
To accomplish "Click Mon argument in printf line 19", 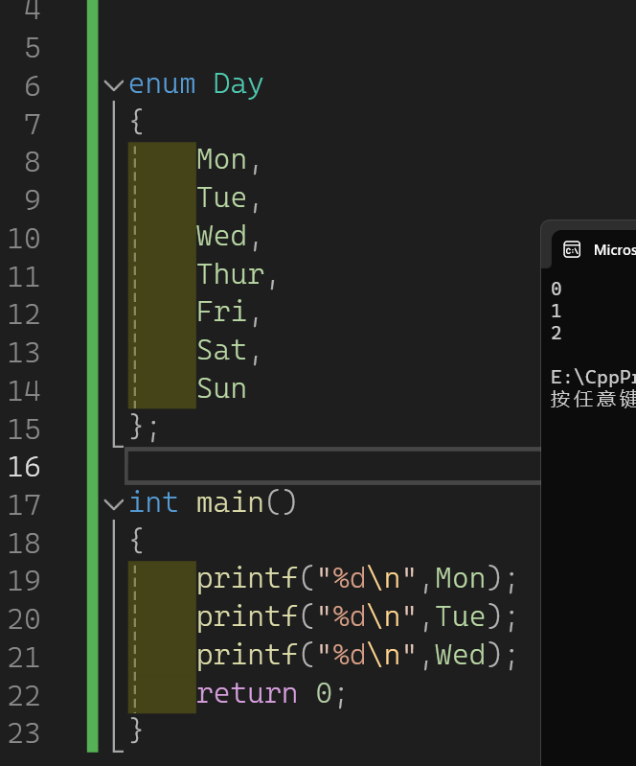I will [x=461, y=578].
